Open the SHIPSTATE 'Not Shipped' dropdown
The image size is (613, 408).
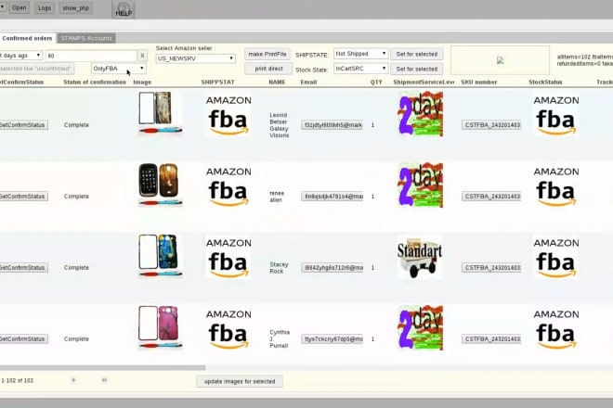(360, 54)
